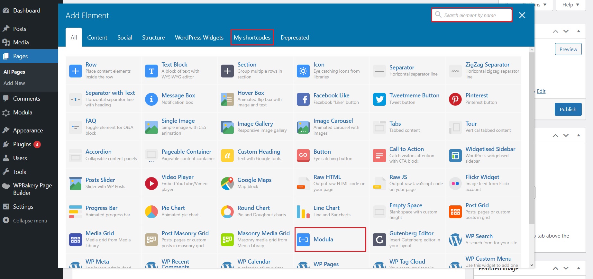
Task: Collapse the Featured image panel triangle
Action: (x=579, y=268)
